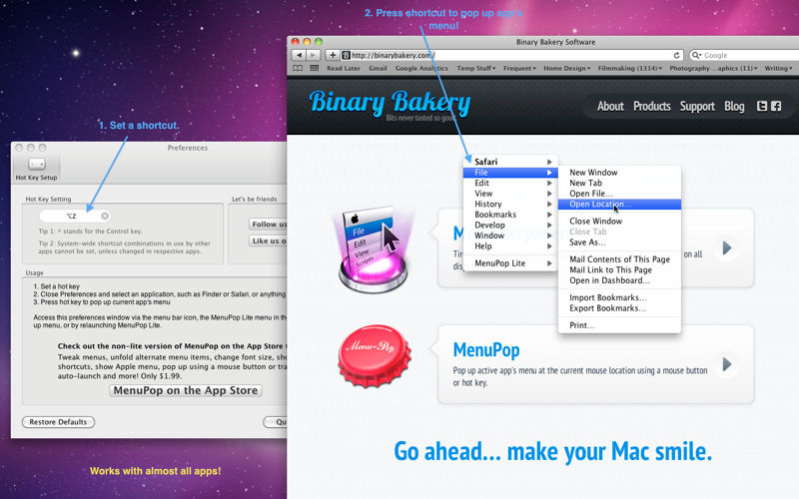The height and width of the screenshot is (499, 799).
Task: Click the Google search magnifier icon
Action: pos(696,55)
